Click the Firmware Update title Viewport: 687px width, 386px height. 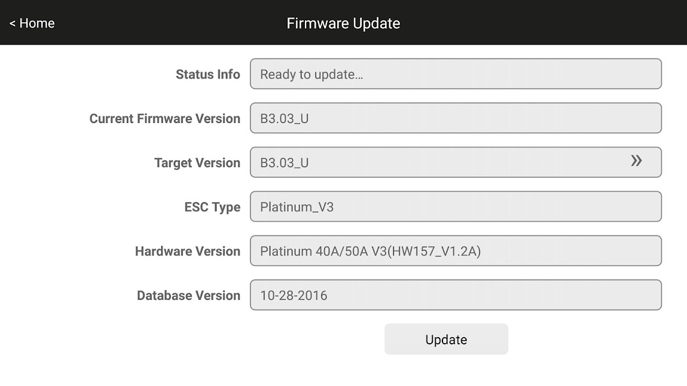[343, 23]
